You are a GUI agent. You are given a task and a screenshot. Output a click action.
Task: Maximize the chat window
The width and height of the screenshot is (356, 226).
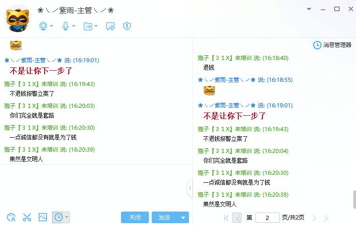(x=337, y=9)
